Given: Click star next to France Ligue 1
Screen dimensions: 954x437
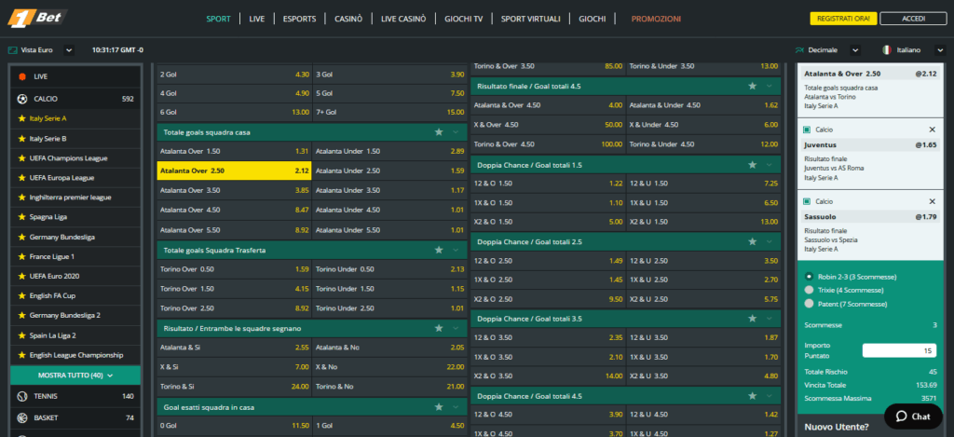Looking at the screenshot, I should pyautogui.click(x=22, y=256).
